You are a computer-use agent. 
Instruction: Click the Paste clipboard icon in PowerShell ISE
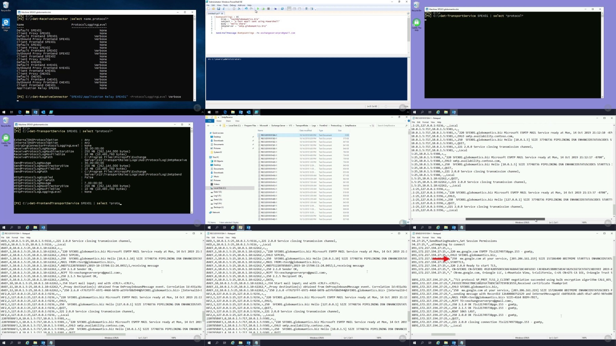234,9
